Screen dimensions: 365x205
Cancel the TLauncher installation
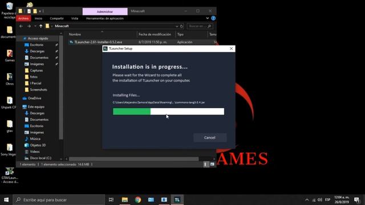coord(210,138)
